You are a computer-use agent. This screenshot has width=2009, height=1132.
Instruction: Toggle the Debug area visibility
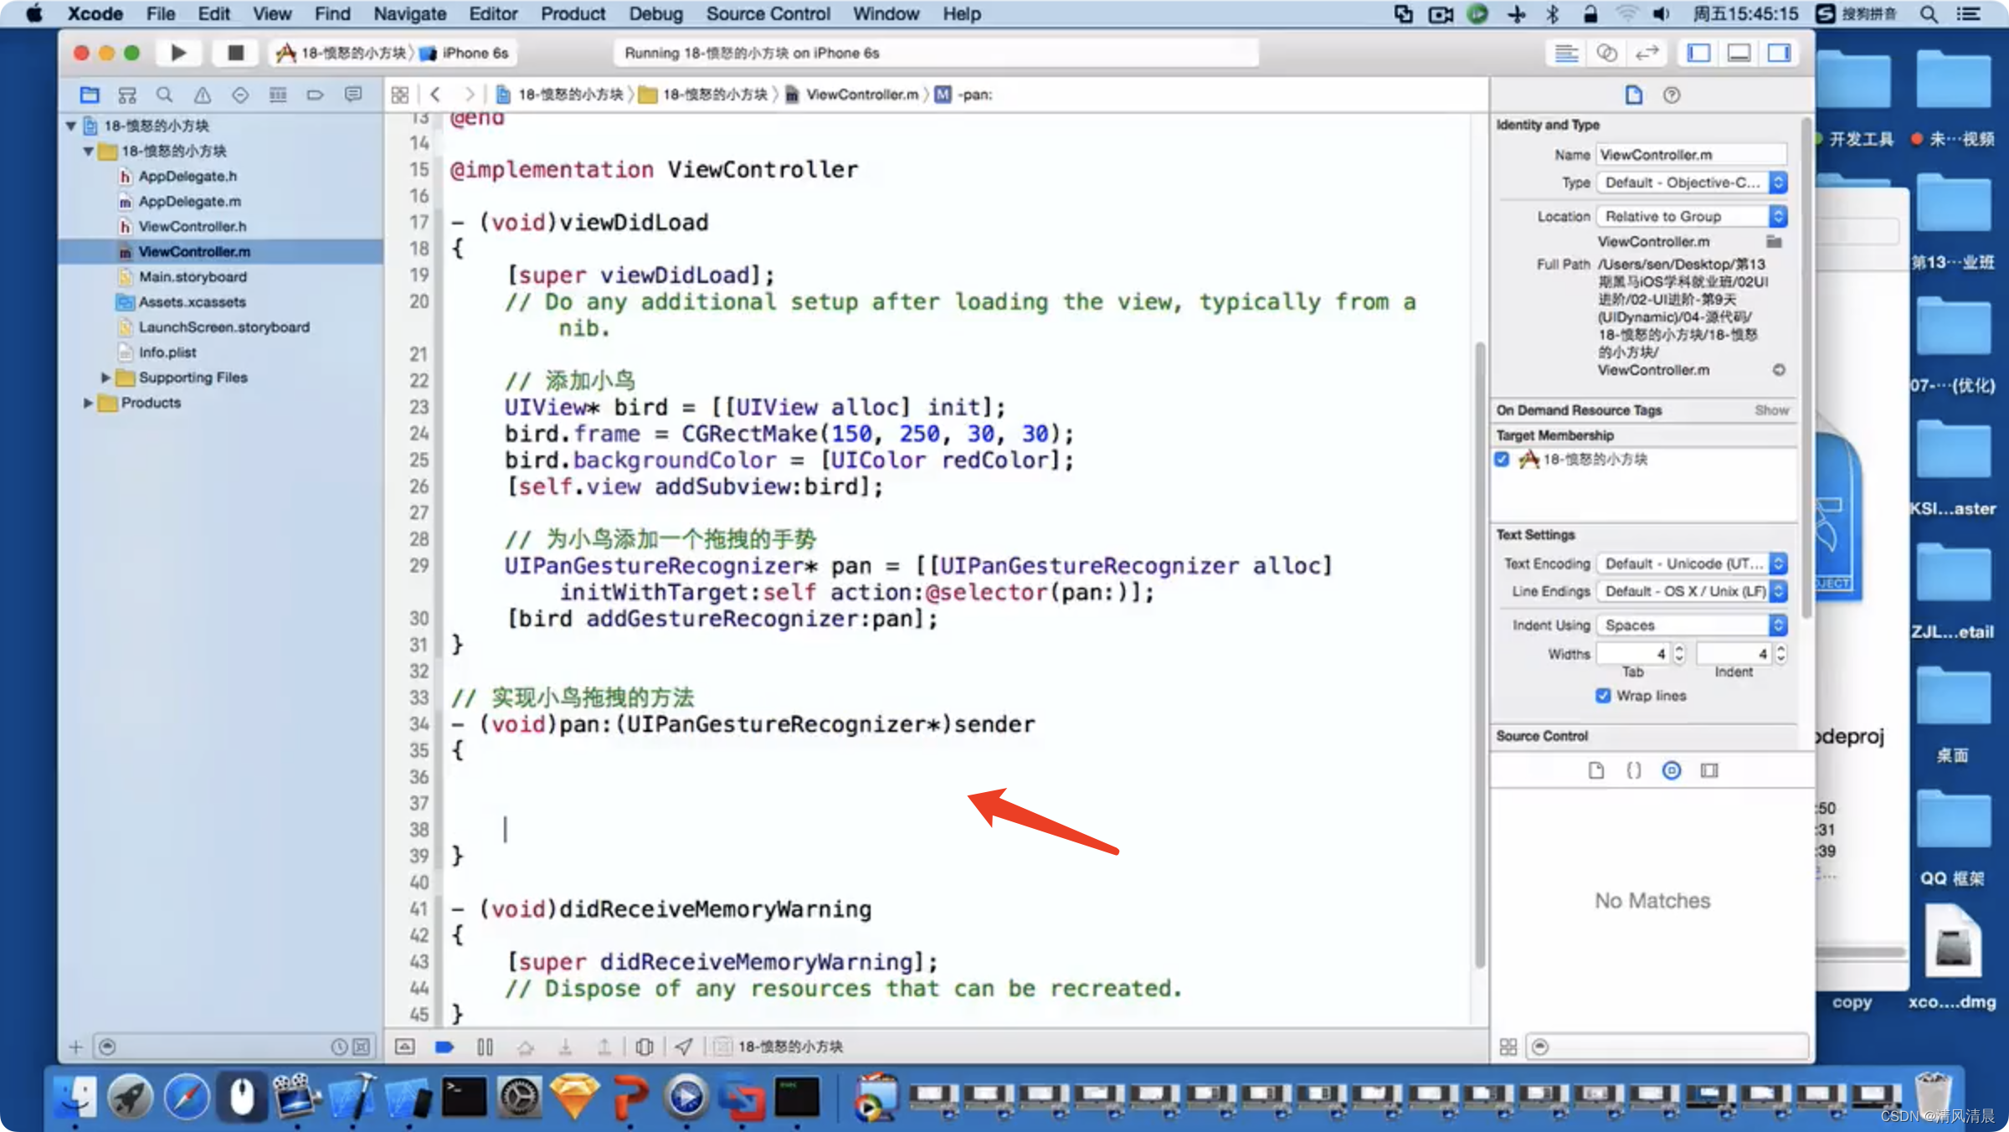click(x=1739, y=53)
